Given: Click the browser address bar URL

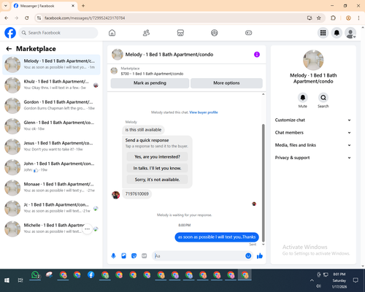Looking at the screenshot, I should coord(85,18).
